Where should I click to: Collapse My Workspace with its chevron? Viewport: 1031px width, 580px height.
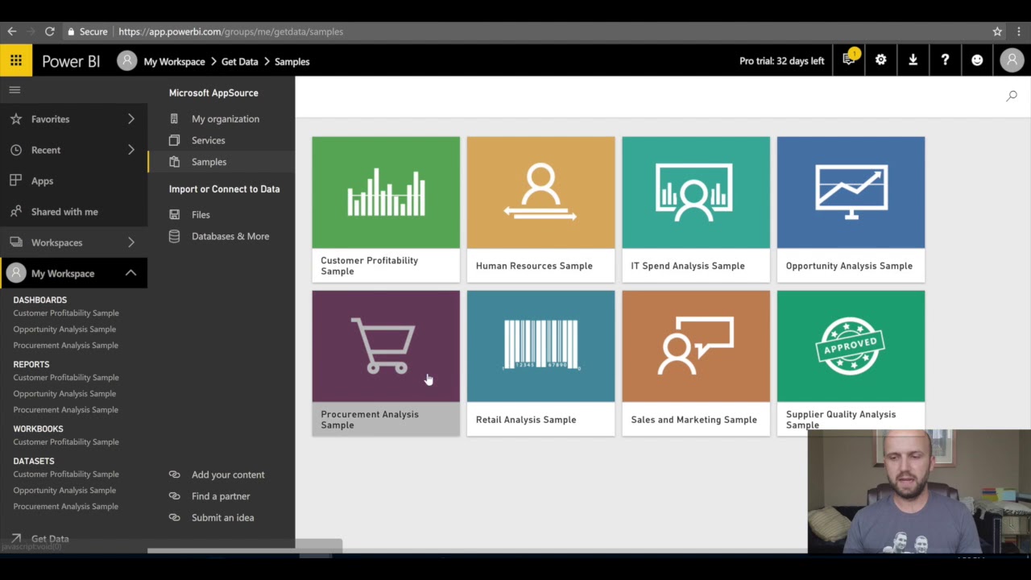(x=131, y=273)
